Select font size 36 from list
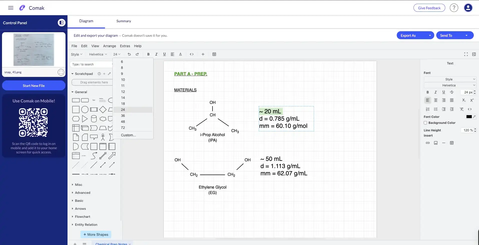The height and width of the screenshot is (245, 479). tap(123, 116)
